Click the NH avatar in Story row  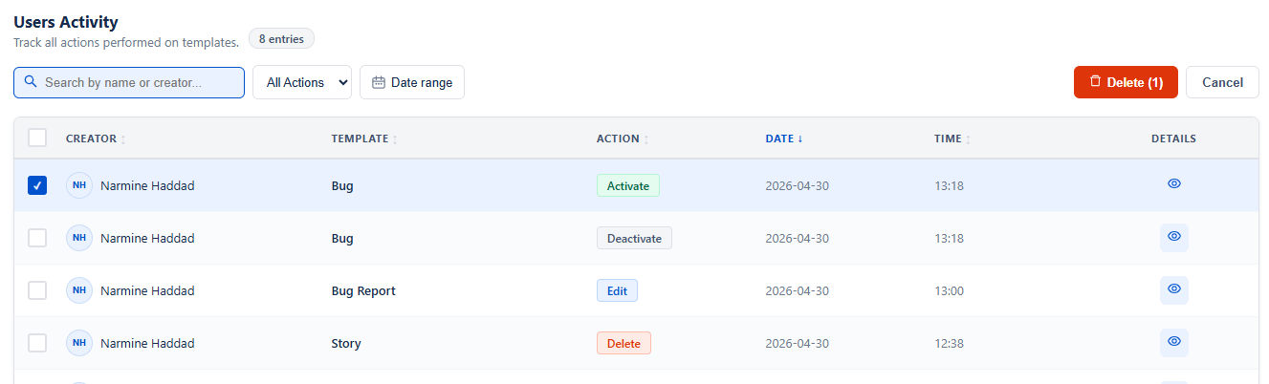coord(79,343)
